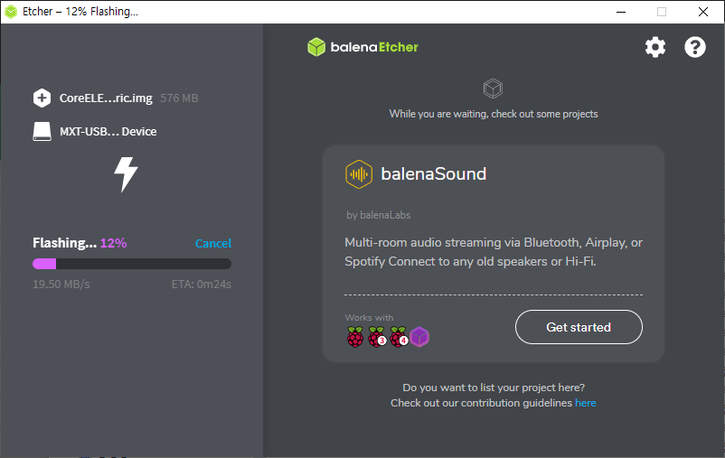This screenshot has width=725, height=458.
Task: Click the purple cube device icon
Action: coord(419,337)
